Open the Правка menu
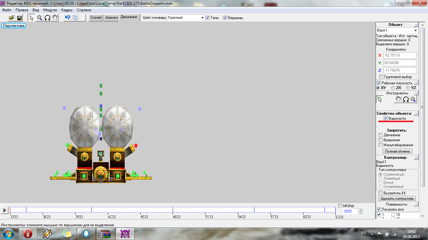 click(x=22, y=10)
